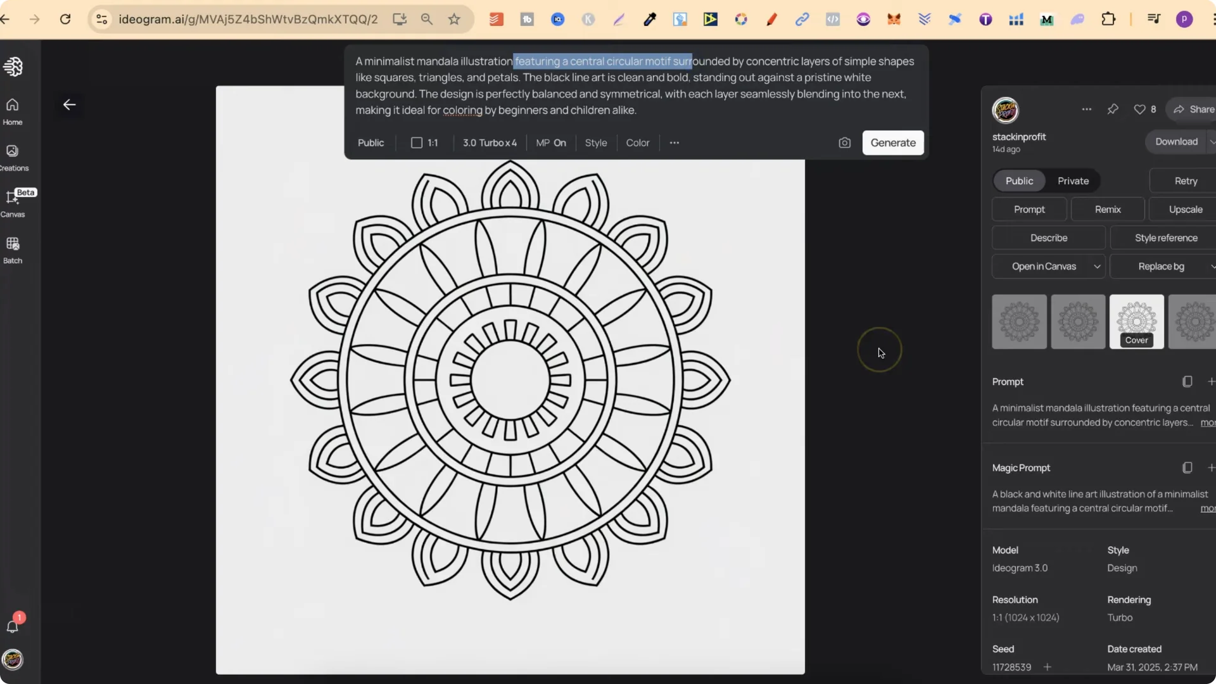The height and width of the screenshot is (684, 1216).
Task: Open the image options ellipsis menu
Action: coord(1086,109)
